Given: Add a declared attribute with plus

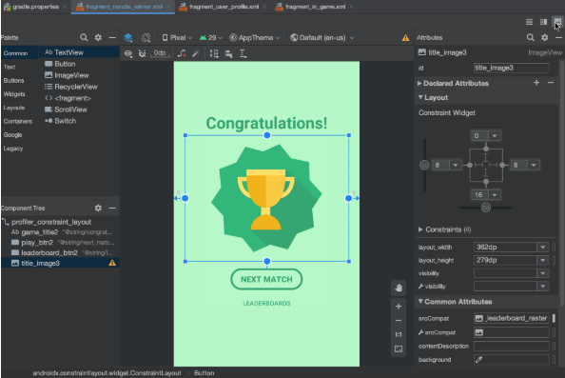Looking at the screenshot, I should tap(536, 83).
